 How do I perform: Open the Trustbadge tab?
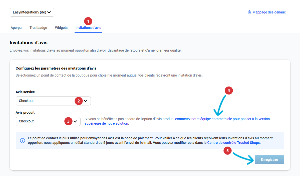(x=38, y=28)
